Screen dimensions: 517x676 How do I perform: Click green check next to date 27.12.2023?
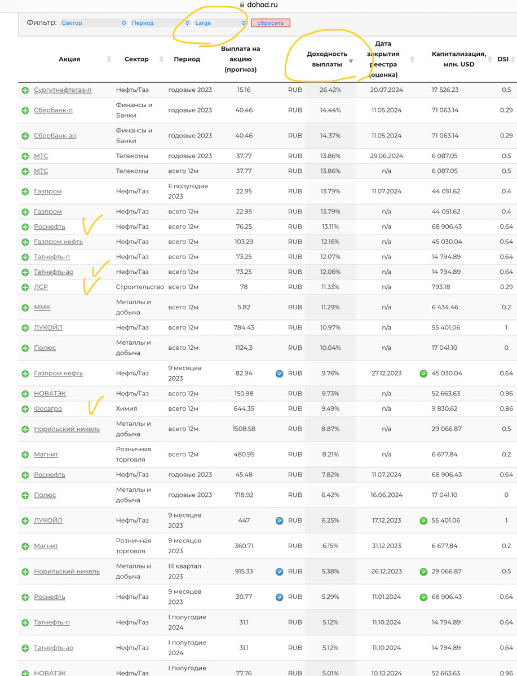(x=423, y=373)
